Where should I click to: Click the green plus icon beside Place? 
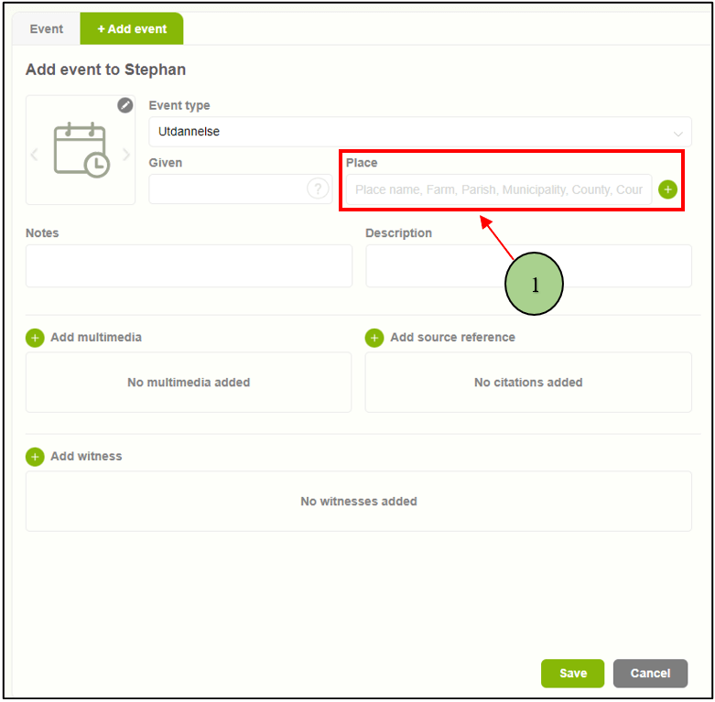(667, 189)
